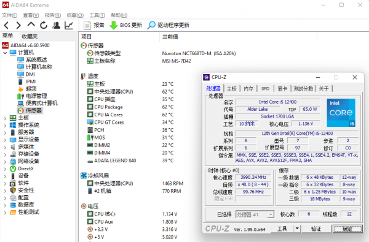This screenshot has height=242, width=369.
Task: Switch to CPU-Z 显卡 tab
Action: point(282,88)
